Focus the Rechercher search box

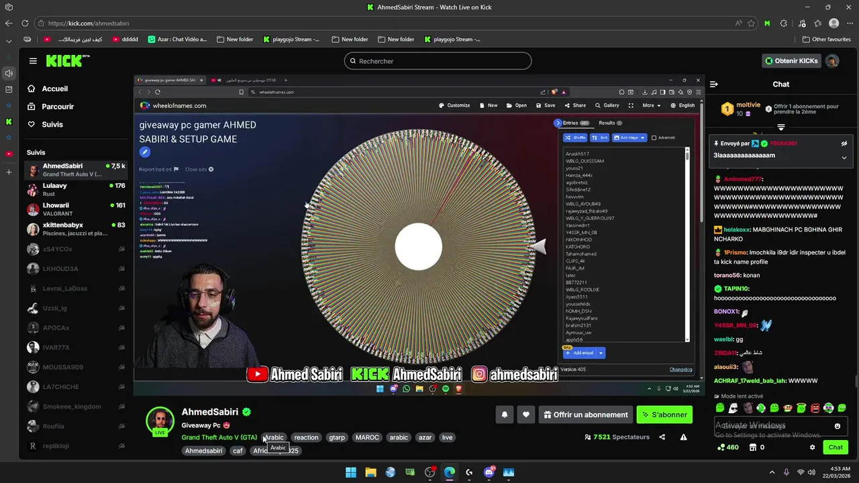pos(438,61)
